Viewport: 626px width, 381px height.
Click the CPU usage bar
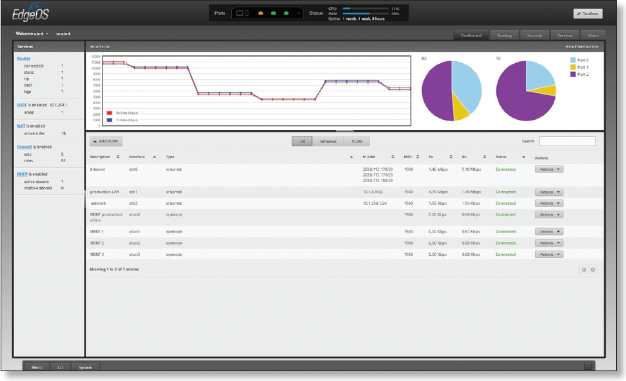click(366, 9)
